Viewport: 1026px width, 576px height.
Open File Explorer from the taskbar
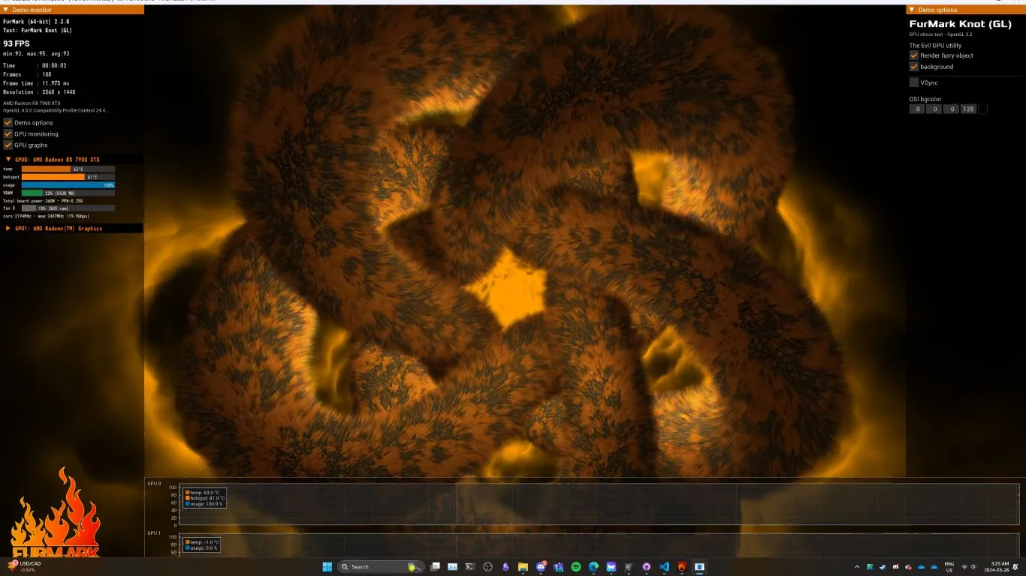coord(524,566)
